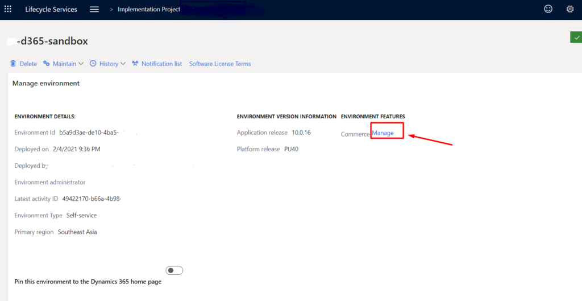Click the Maintain gears icon
The image size is (582, 301).
point(47,64)
